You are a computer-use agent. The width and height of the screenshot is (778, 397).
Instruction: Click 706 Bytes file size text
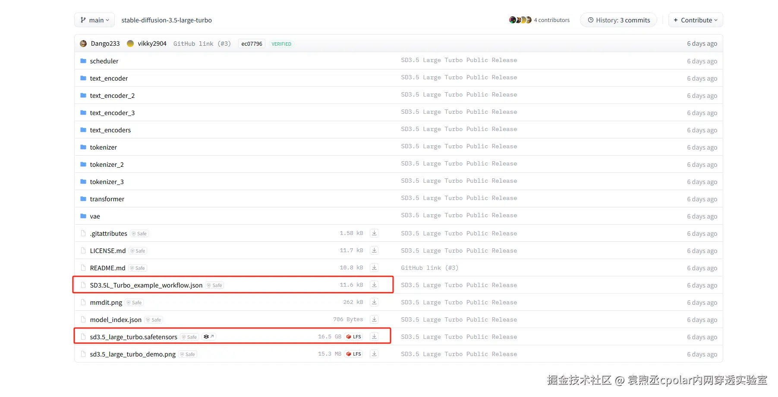pos(348,319)
